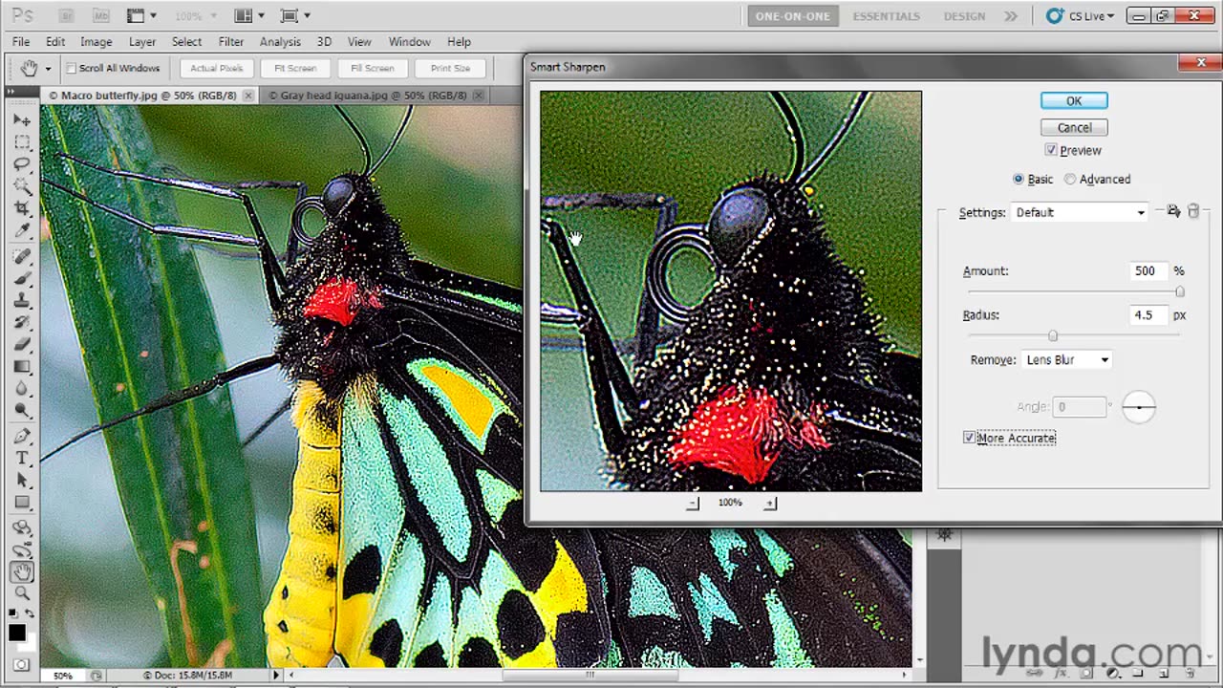Select the Hand tool in toolbox
This screenshot has height=688, width=1223.
pyautogui.click(x=22, y=571)
